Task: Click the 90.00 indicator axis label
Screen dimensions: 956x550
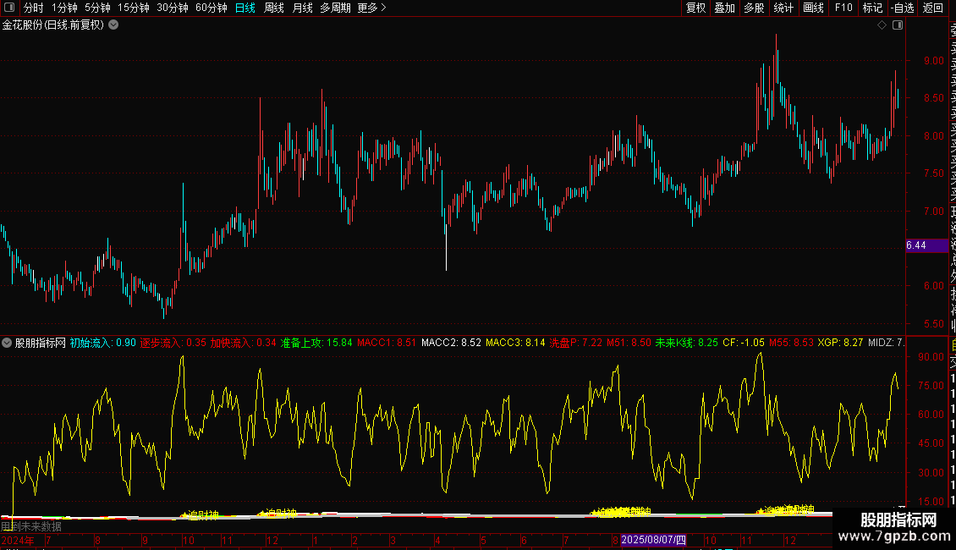Action: pyautogui.click(x=931, y=357)
